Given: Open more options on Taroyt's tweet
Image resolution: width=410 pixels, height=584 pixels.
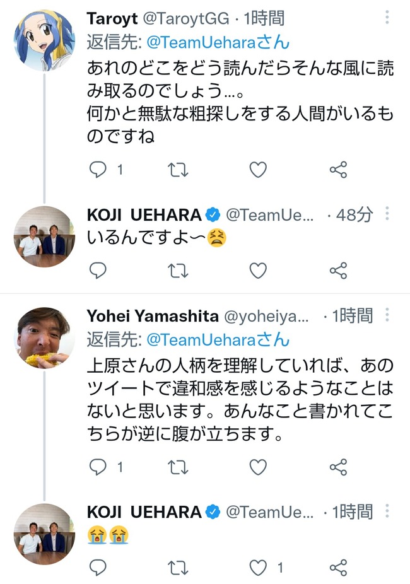Looking at the screenshot, I should click(387, 17).
